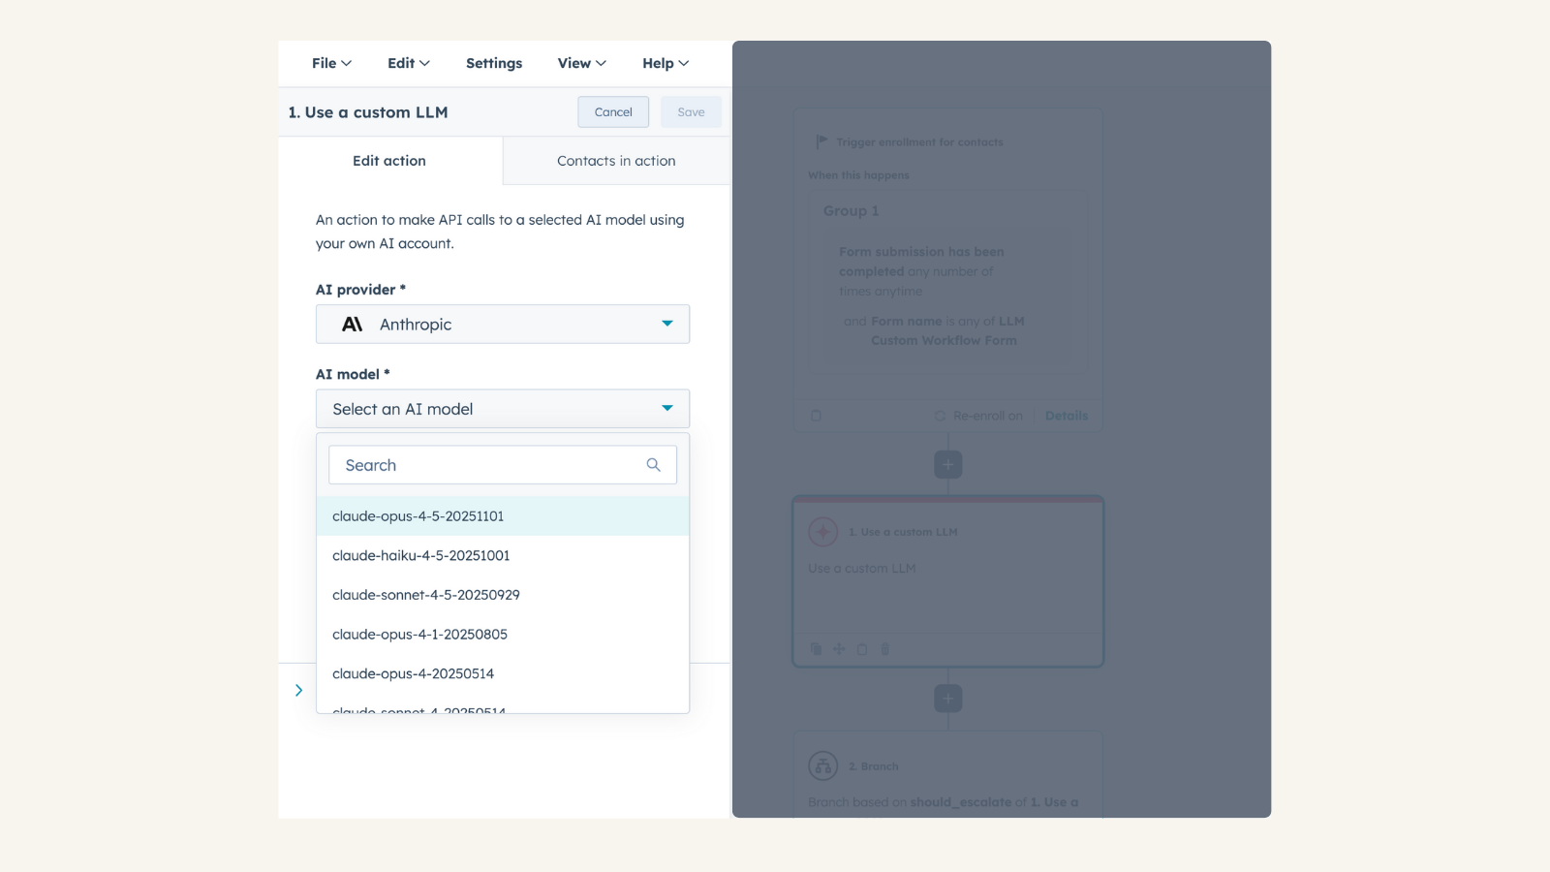Switch to the Contacts in action tab

point(615,160)
